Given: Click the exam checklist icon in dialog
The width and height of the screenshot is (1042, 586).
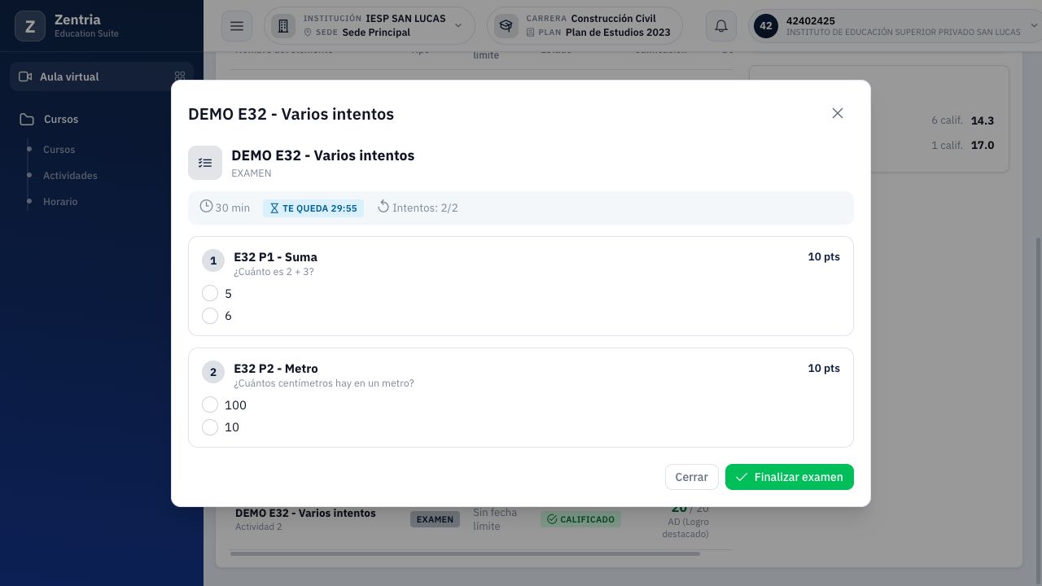Looking at the screenshot, I should (x=205, y=163).
